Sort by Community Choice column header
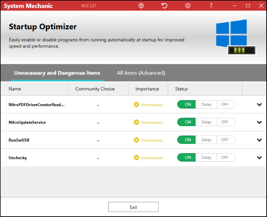Image resolution: width=267 pixels, height=217 pixels. 98,89
